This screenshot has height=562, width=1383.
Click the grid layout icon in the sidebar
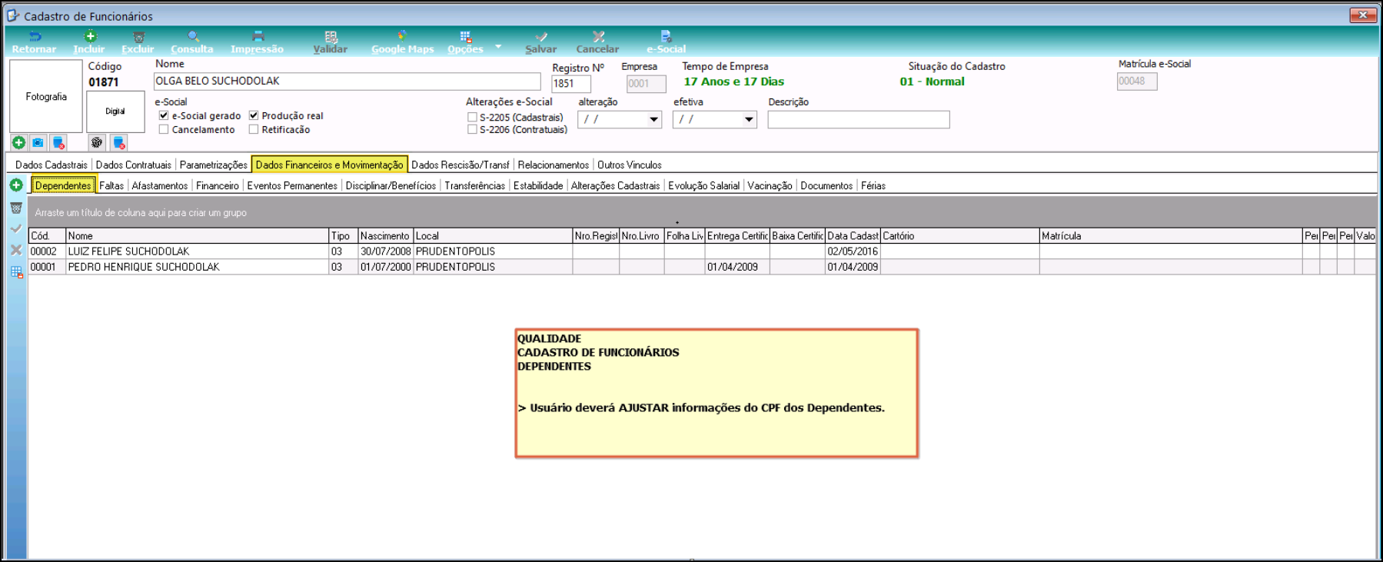click(x=16, y=271)
